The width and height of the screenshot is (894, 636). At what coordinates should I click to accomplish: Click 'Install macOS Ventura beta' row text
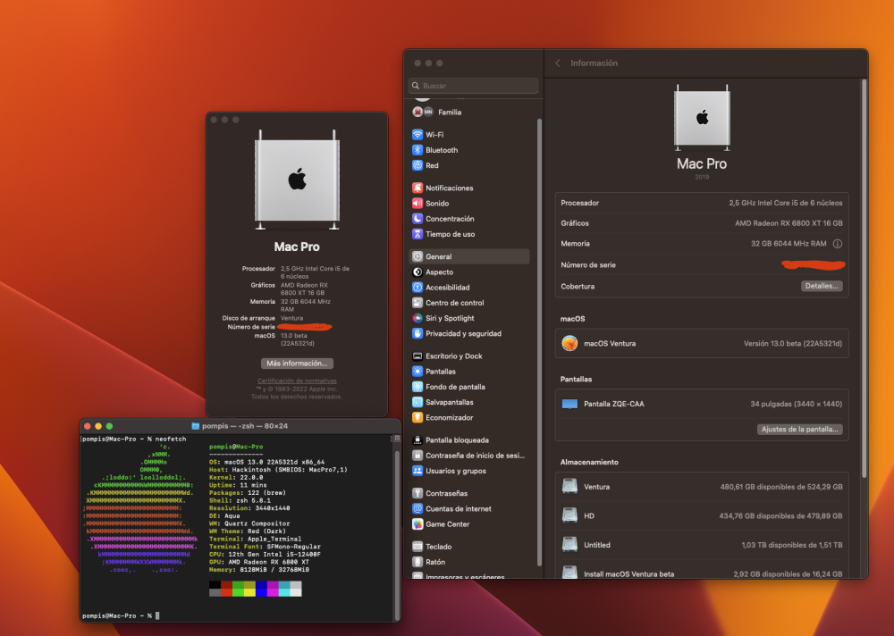pyautogui.click(x=628, y=573)
